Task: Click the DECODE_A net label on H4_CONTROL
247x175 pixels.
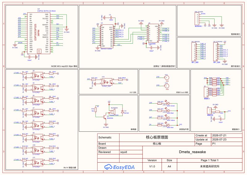Action: (x=224, y=56)
